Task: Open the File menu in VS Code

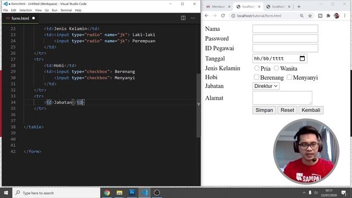Action: (x=5, y=10)
